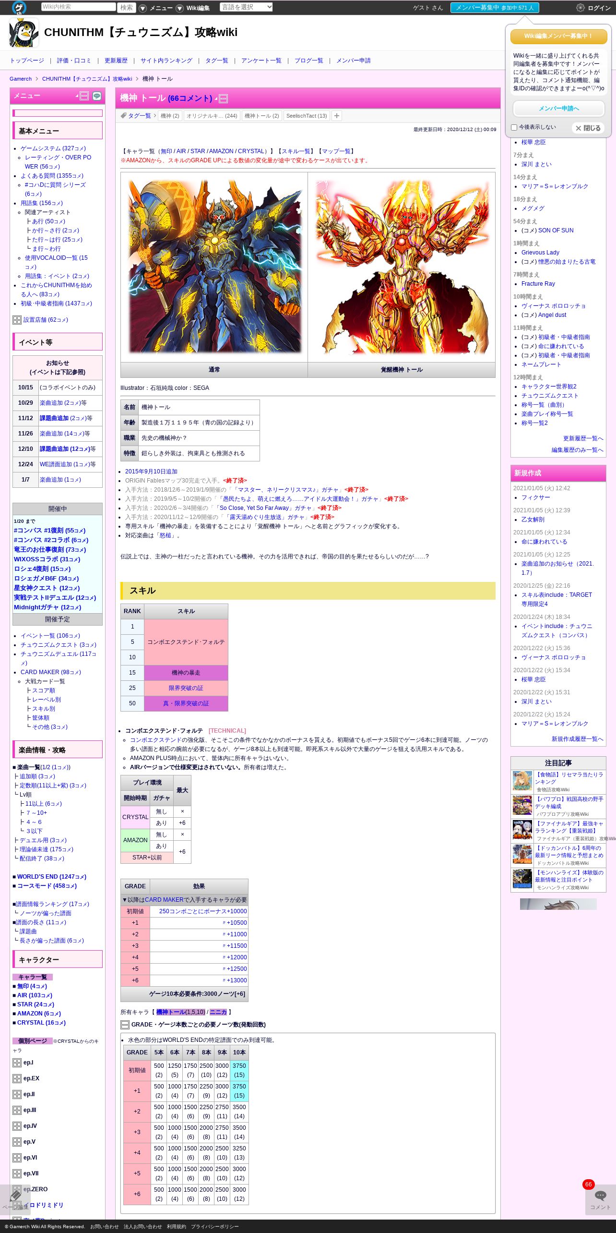
Task: Click the メンバー申請へ button
Action: point(558,109)
